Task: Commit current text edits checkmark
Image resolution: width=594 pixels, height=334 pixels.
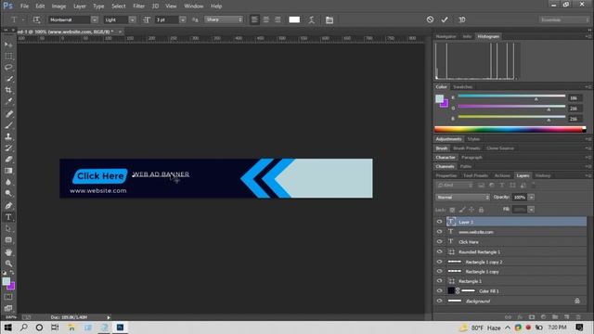Action: pyautogui.click(x=445, y=19)
